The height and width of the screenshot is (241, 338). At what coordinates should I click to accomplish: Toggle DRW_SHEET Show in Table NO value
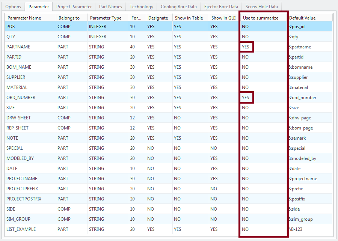coord(177,118)
